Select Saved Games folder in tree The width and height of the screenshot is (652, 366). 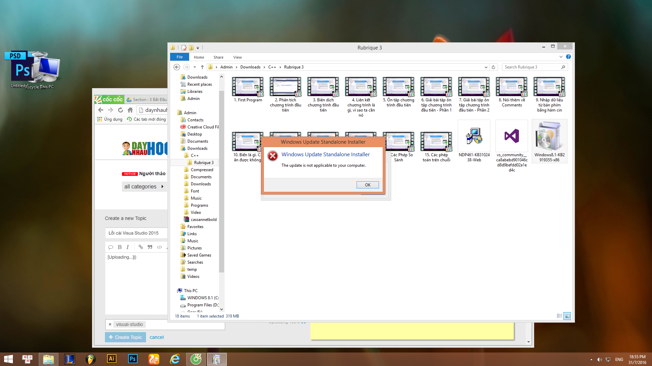(196, 255)
